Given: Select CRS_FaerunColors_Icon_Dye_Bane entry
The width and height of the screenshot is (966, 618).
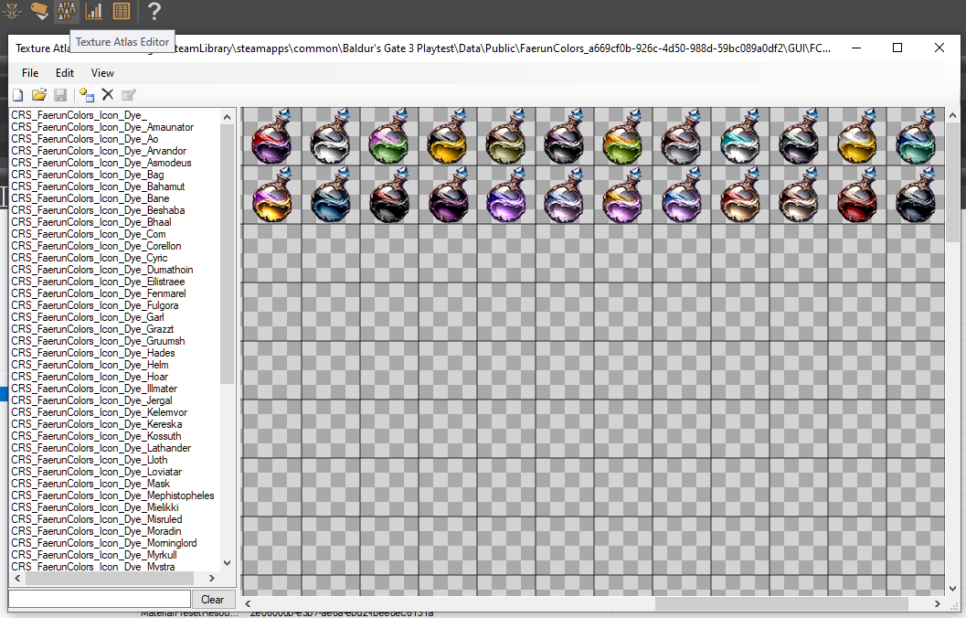Looking at the screenshot, I should pyautogui.click(x=90, y=198).
